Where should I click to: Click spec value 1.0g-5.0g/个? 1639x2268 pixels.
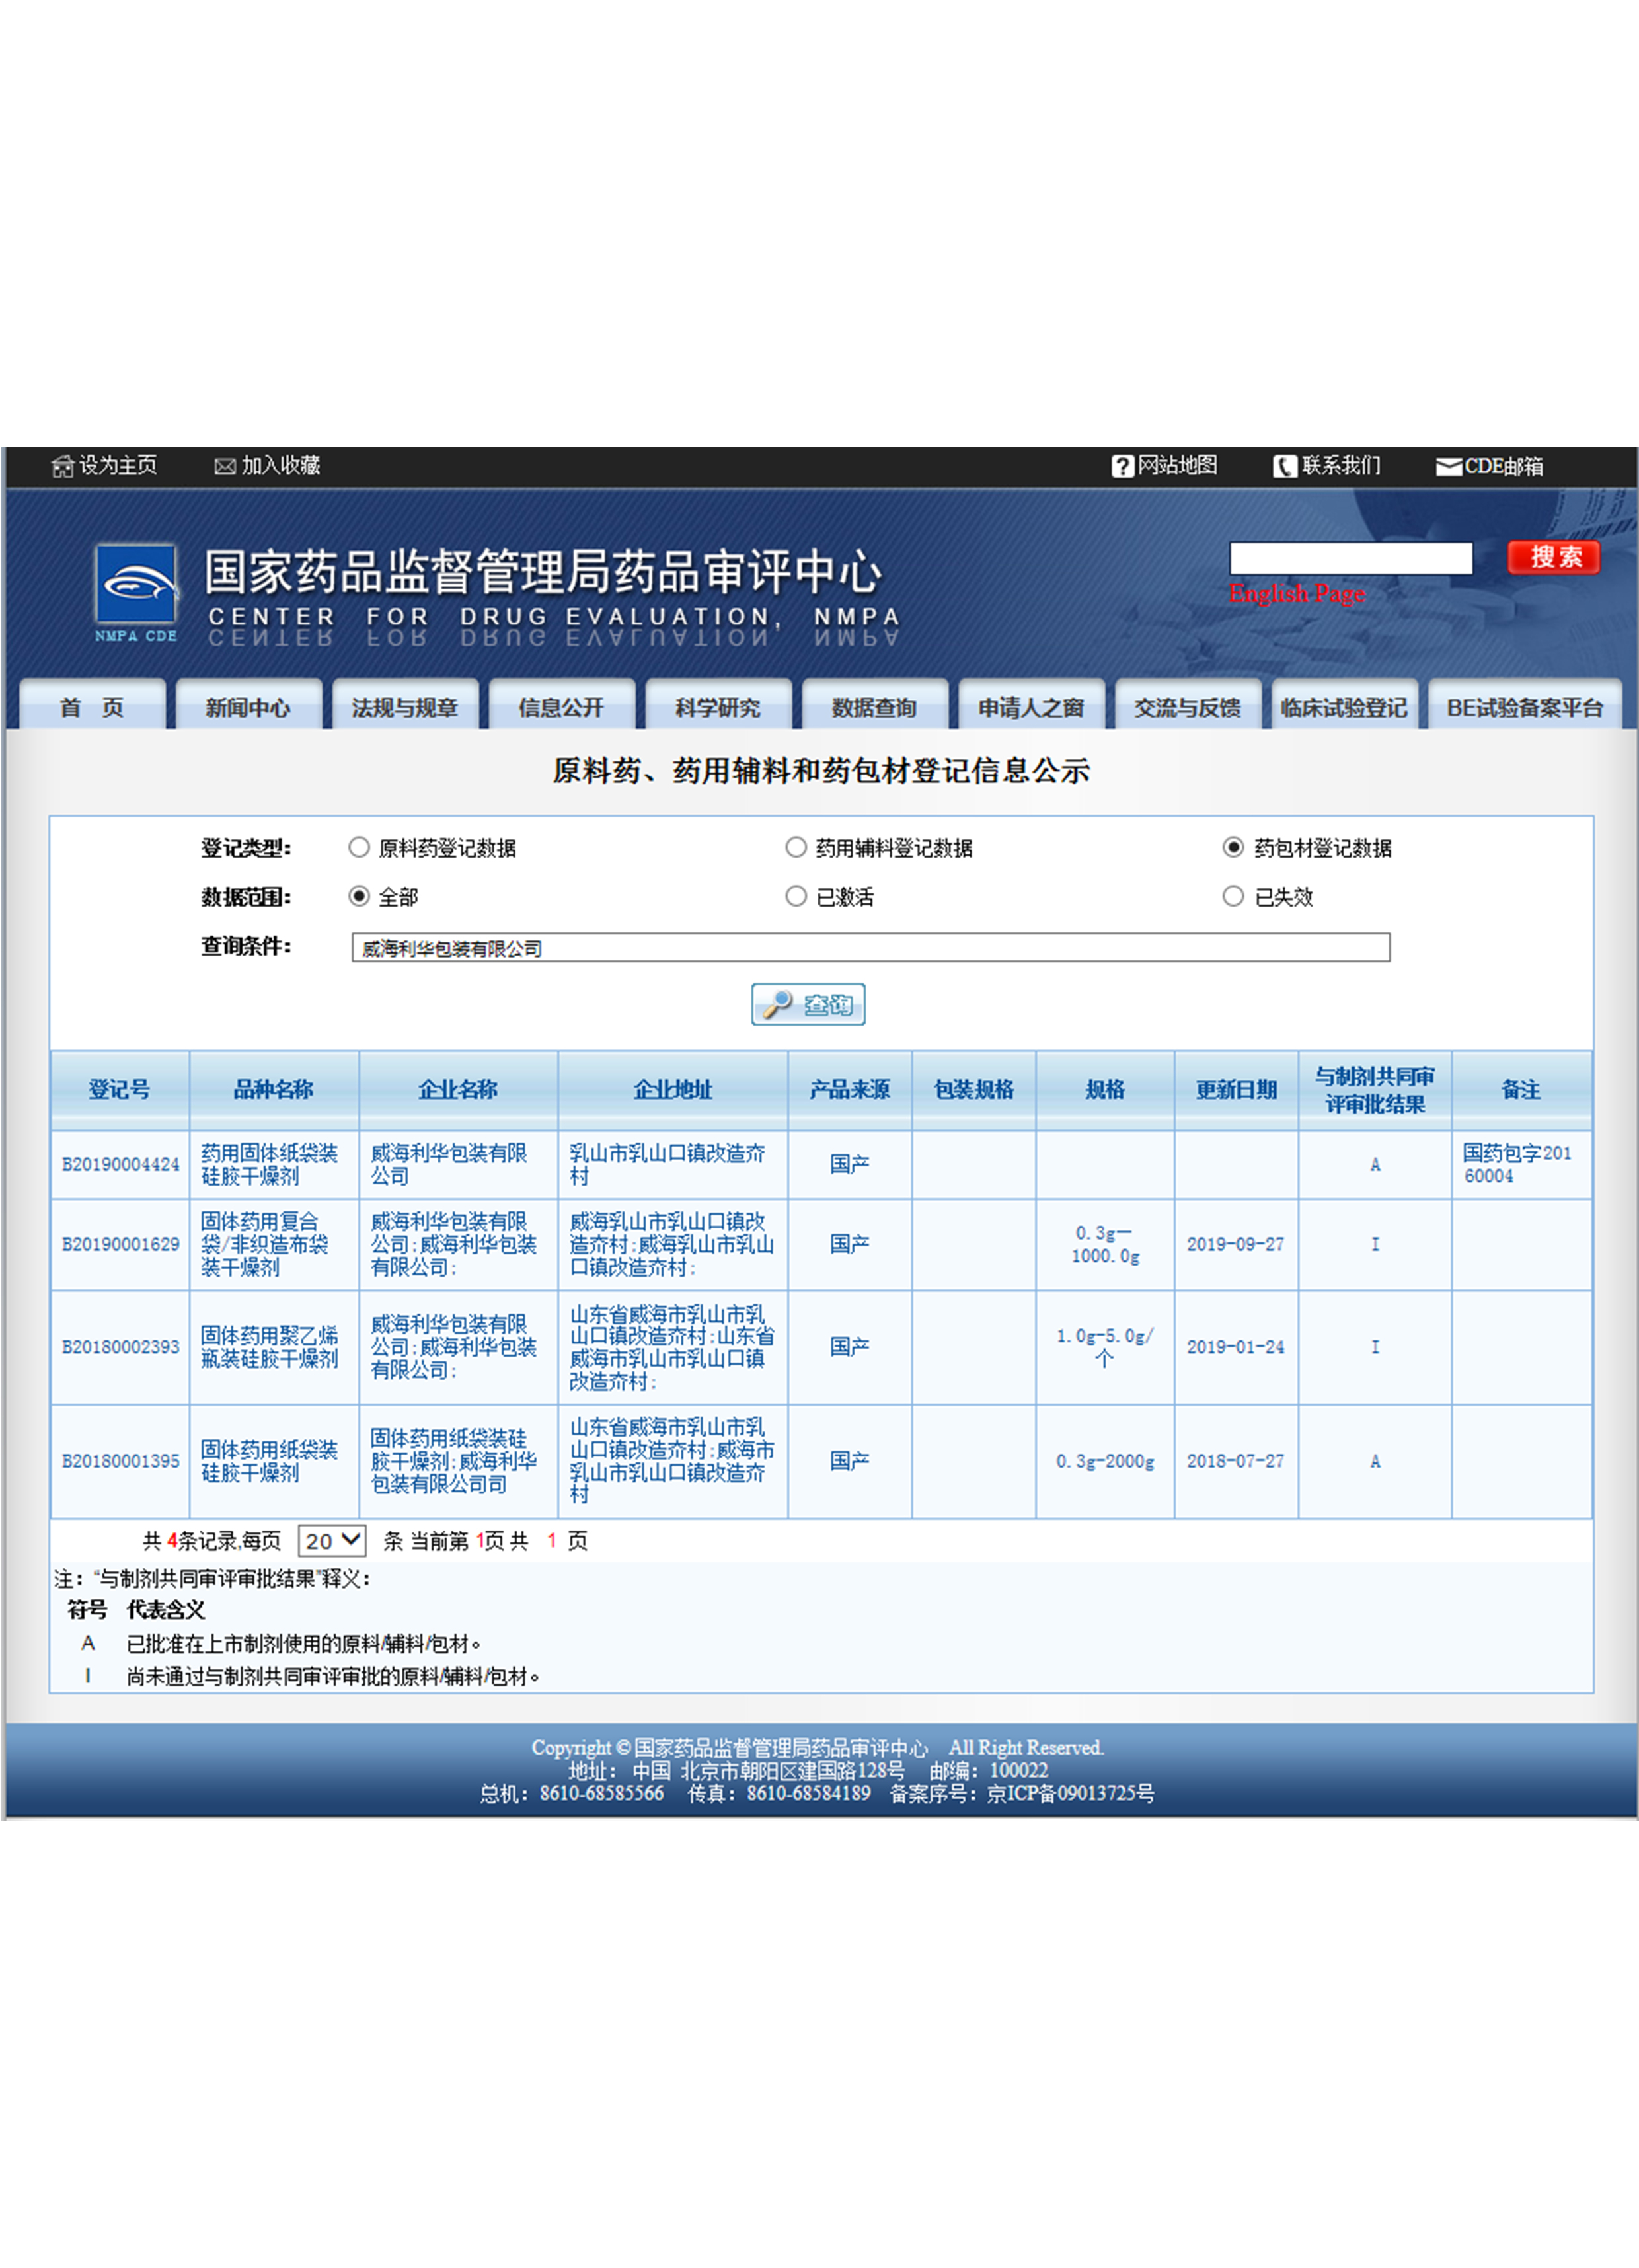click(1105, 1347)
